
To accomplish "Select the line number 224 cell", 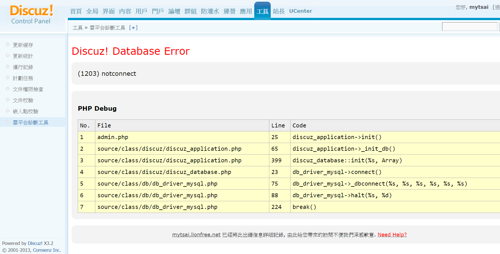I will pyautogui.click(x=280, y=207).
